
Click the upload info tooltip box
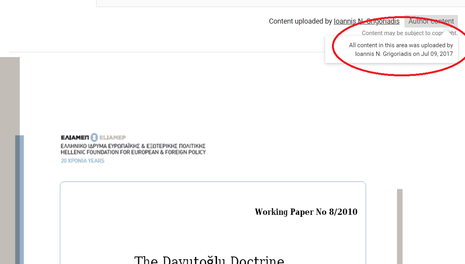coord(391,50)
